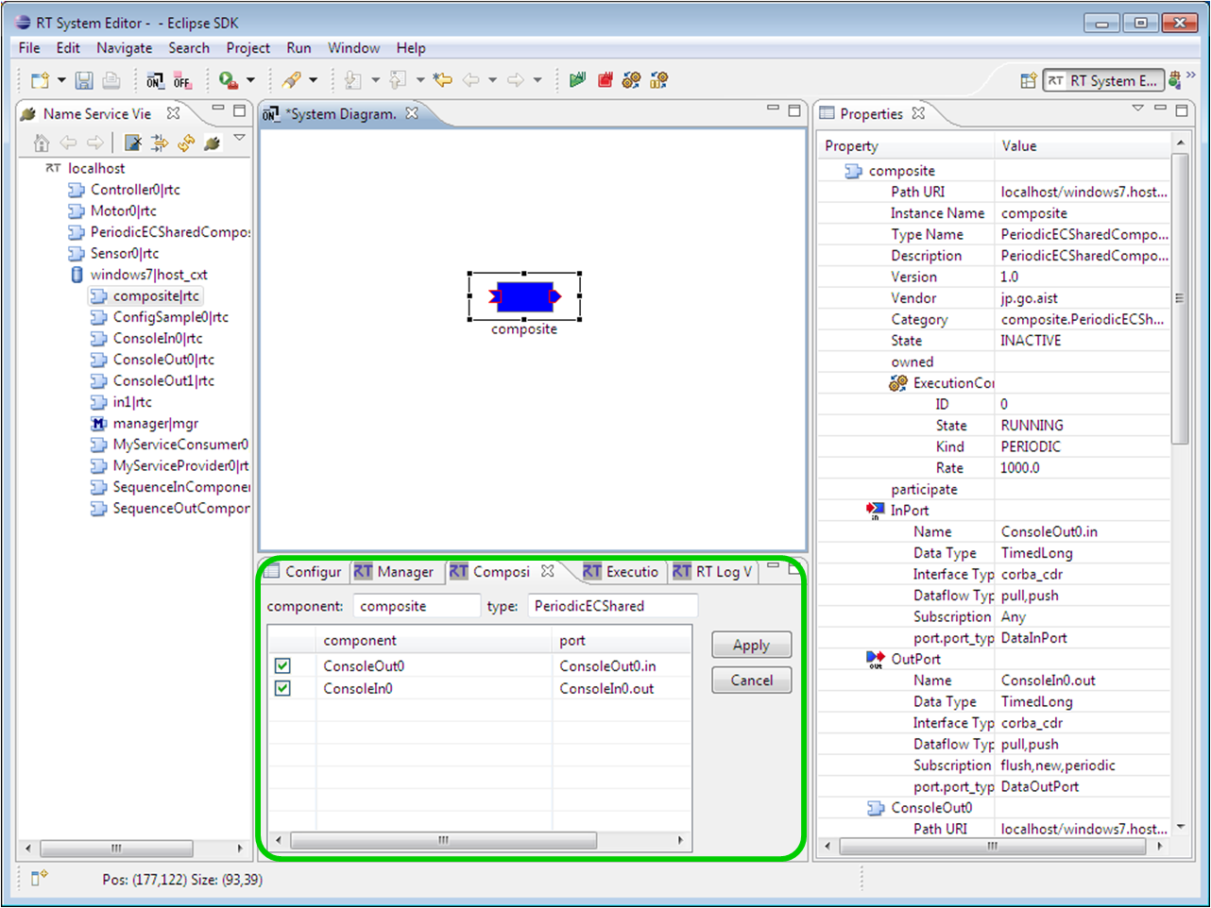Click the State value INACTIVE
1211x908 pixels.
1031,341
